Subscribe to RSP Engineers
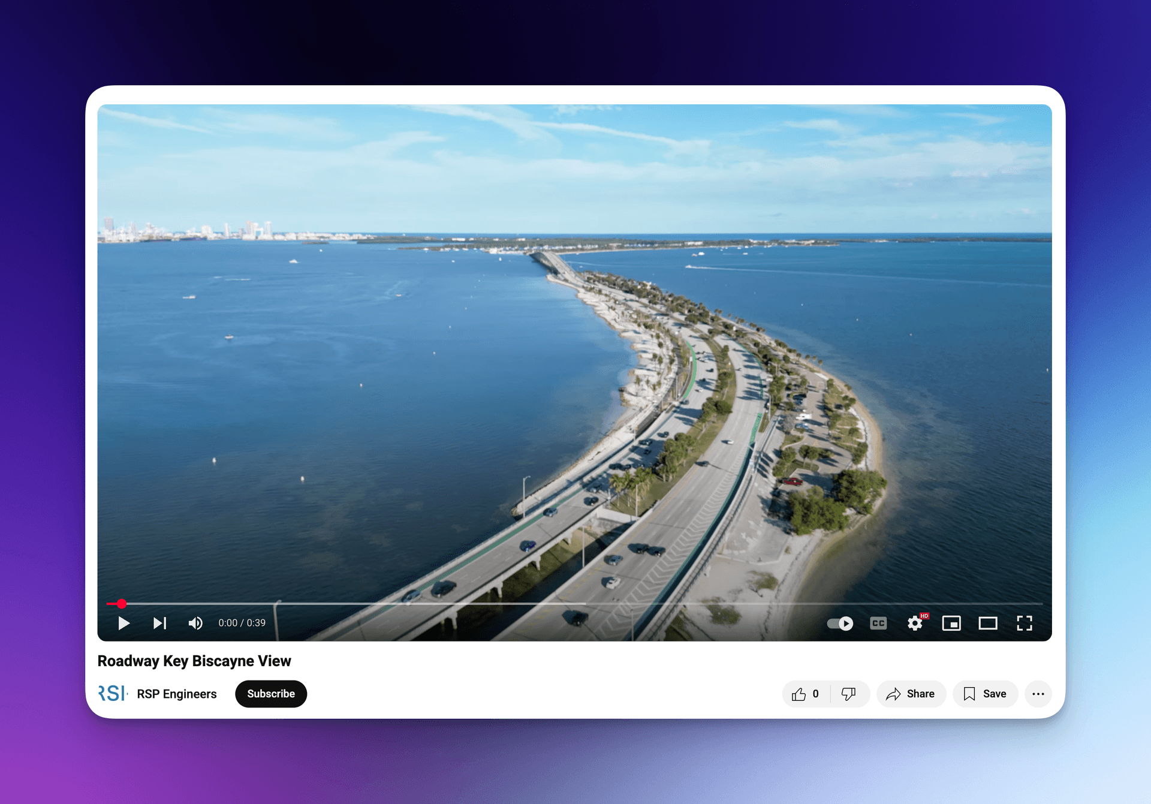1151x804 pixels. pos(271,694)
